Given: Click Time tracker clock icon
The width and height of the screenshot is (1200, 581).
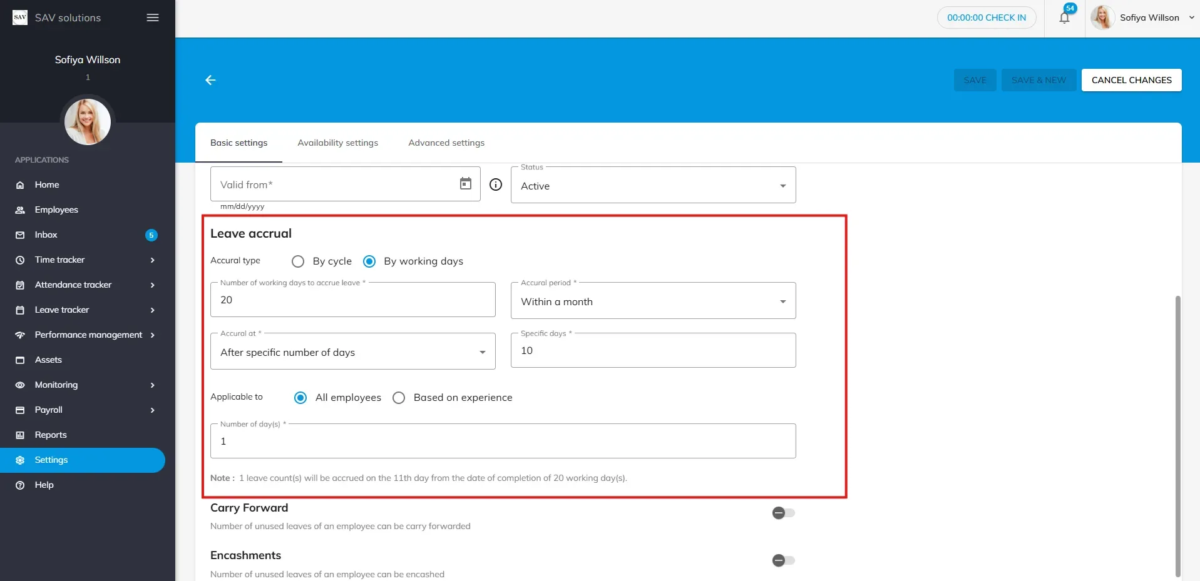Looking at the screenshot, I should pyautogui.click(x=20, y=260).
